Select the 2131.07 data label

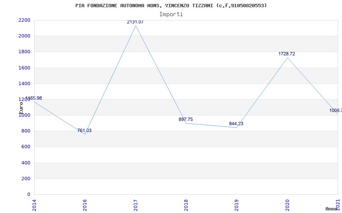click(135, 22)
